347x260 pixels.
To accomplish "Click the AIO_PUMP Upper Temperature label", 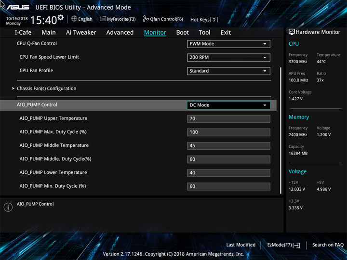I will coord(53,118).
